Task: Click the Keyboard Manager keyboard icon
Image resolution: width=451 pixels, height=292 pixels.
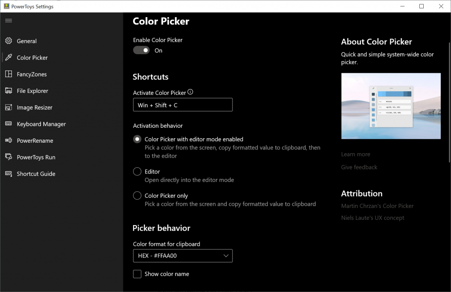Action: pyautogui.click(x=8, y=124)
